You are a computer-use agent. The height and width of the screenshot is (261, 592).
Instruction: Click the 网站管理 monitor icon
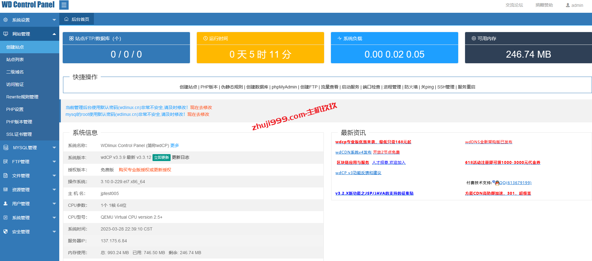coord(6,34)
